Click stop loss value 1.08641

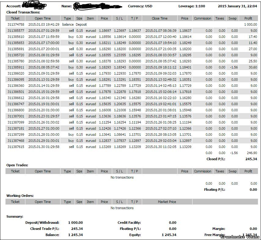(x=120, y=135)
